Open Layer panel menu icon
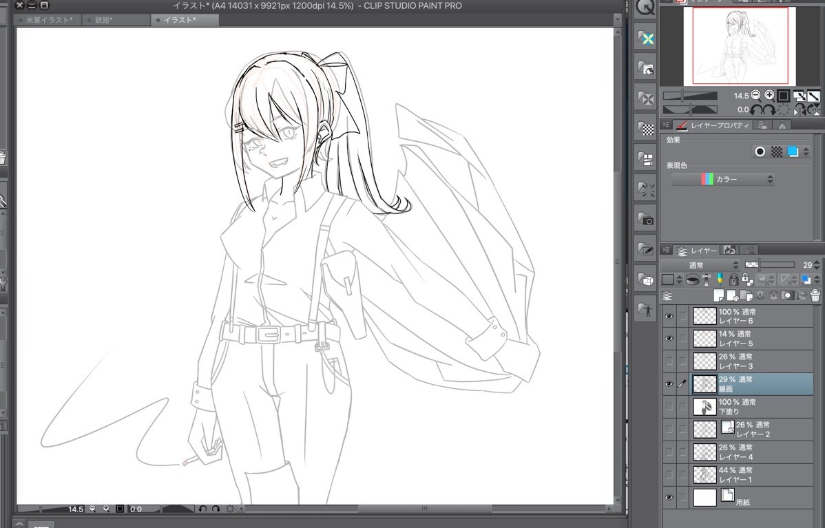This screenshot has width=825, height=528. pos(665,251)
